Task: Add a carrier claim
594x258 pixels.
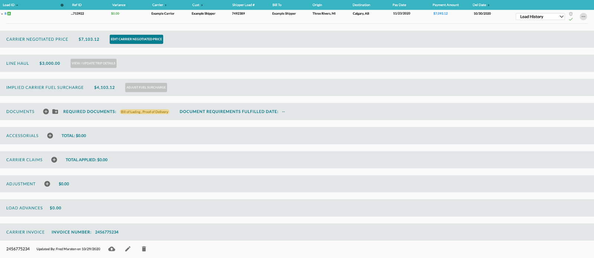Action: [54, 160]
